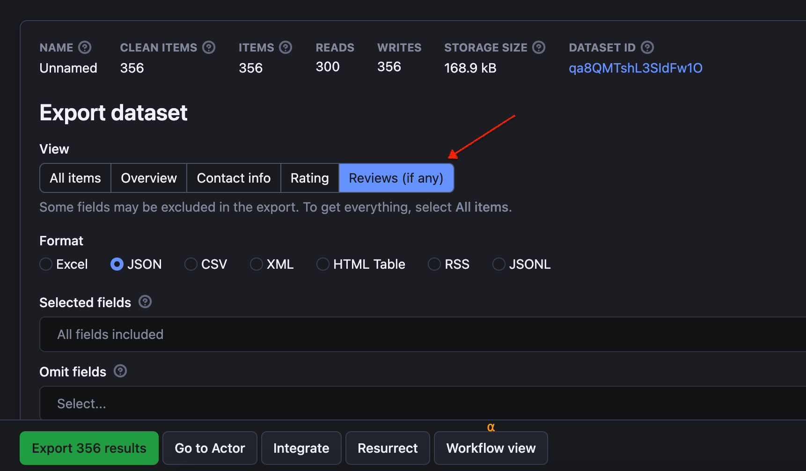Click the Resurrect button
Image resolution: width=806 pixels, height=471 pixels.
pyautogui.click(x=388, y=448)
